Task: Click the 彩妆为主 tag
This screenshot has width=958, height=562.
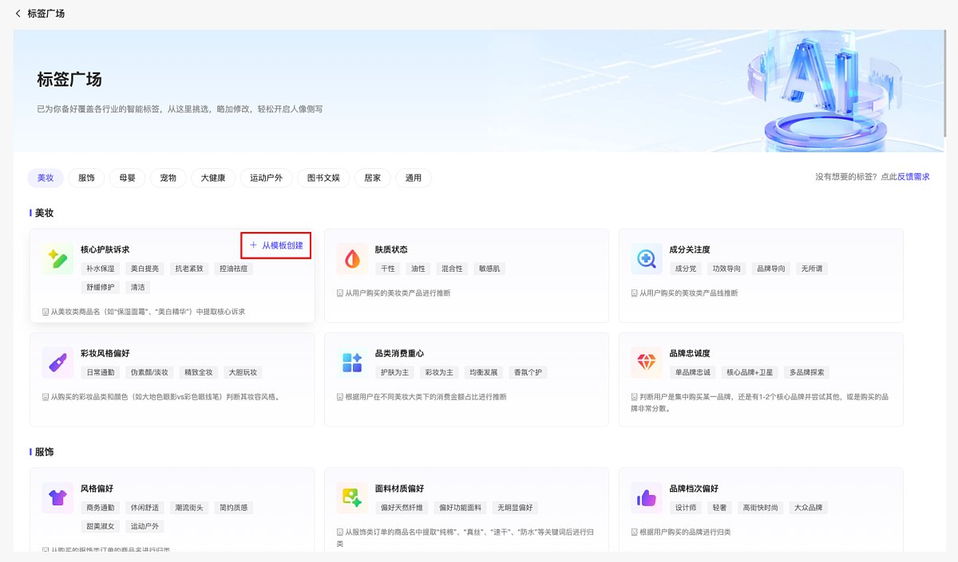Action: [440, 372]
